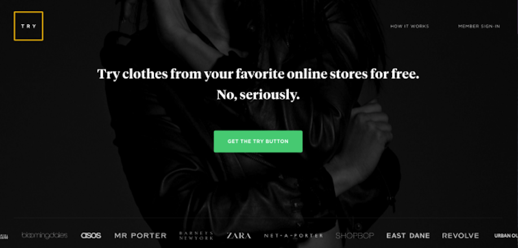Open the How It Works page

click(410, 26)
